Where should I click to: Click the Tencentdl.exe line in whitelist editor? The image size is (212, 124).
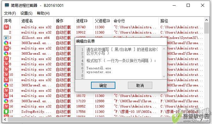coord(99,68)
